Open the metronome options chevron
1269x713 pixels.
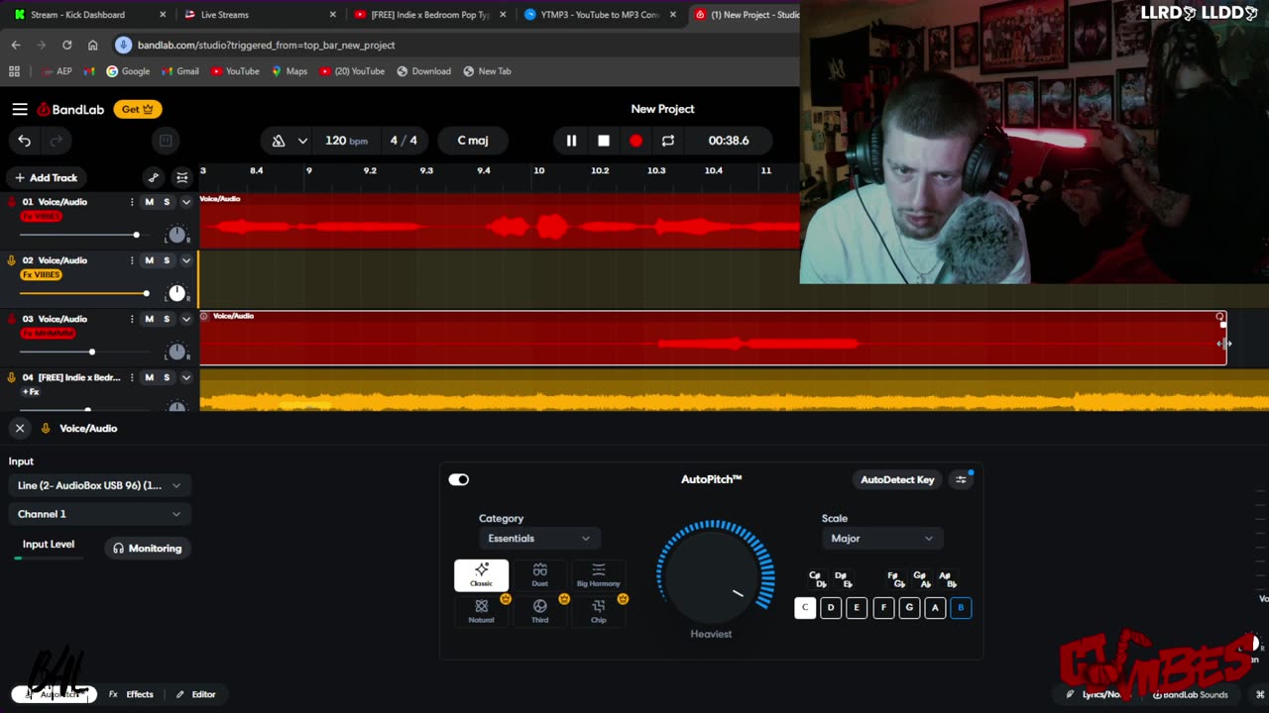pyautogui.click(x=302, y=141)
